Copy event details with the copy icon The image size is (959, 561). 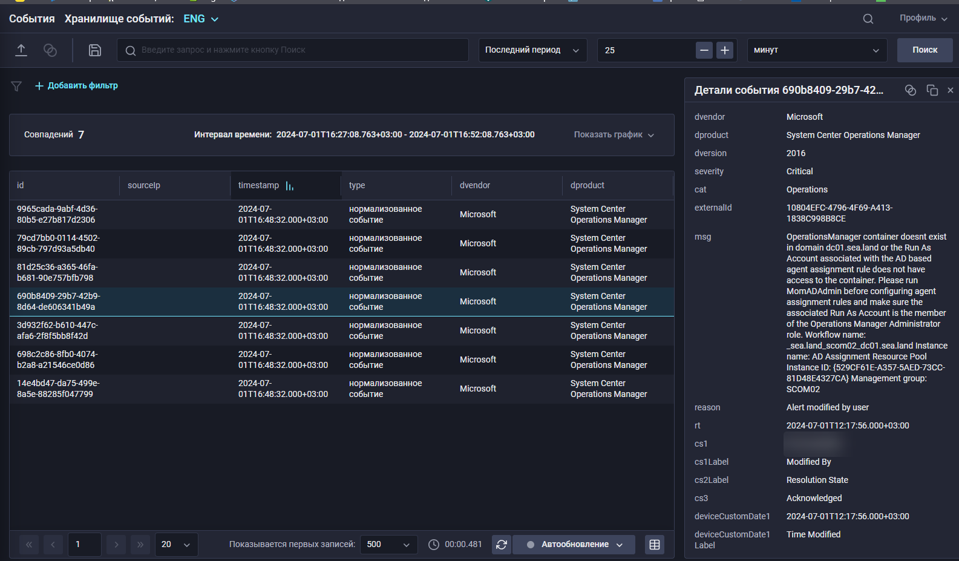coord(932,90)
